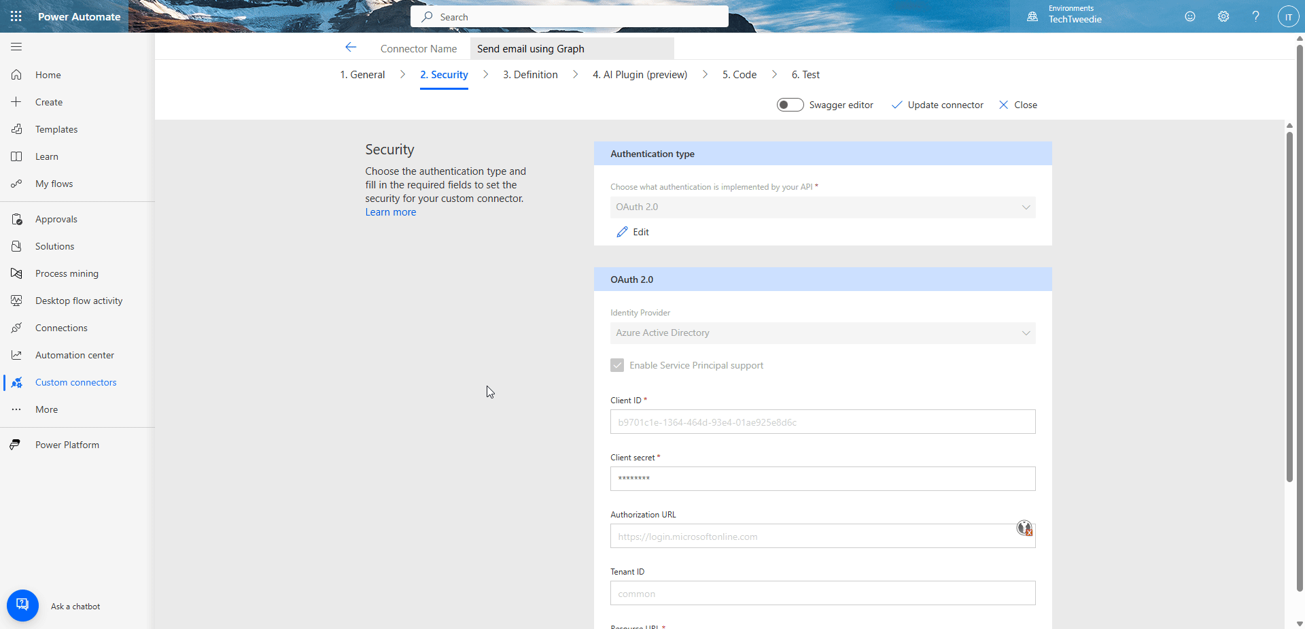The width and height of the screenshot is (1305, 629).
Task: Go to My flows
Action: click(x=54, y=183)
